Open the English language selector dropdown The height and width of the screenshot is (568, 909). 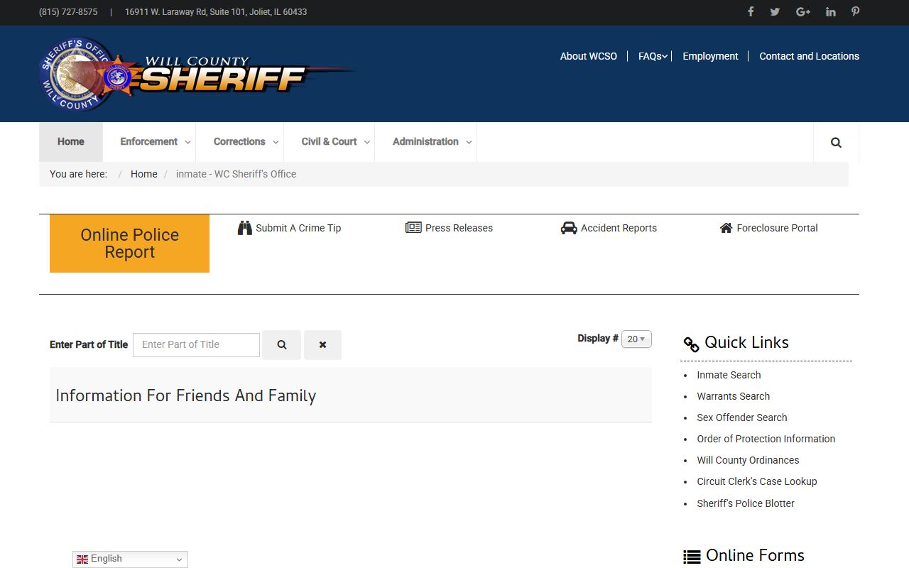(x=130, y=559)
